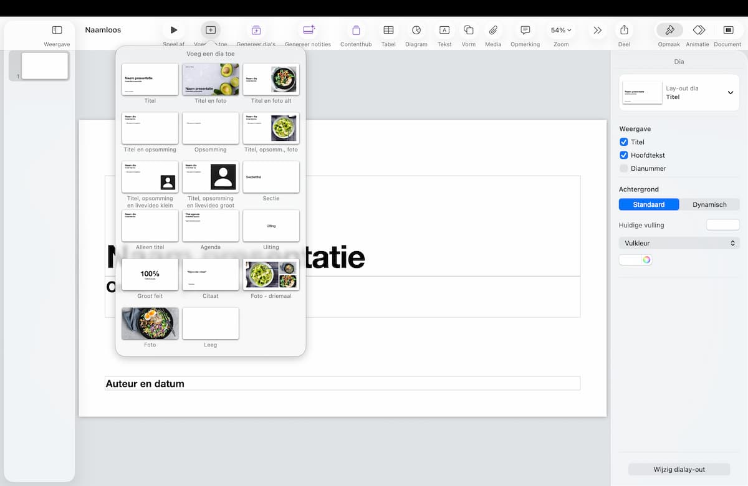The height and width of the screenshot is (486, 748).
Task: Toggle the Titel checkbox
Action: click(624, 142)
